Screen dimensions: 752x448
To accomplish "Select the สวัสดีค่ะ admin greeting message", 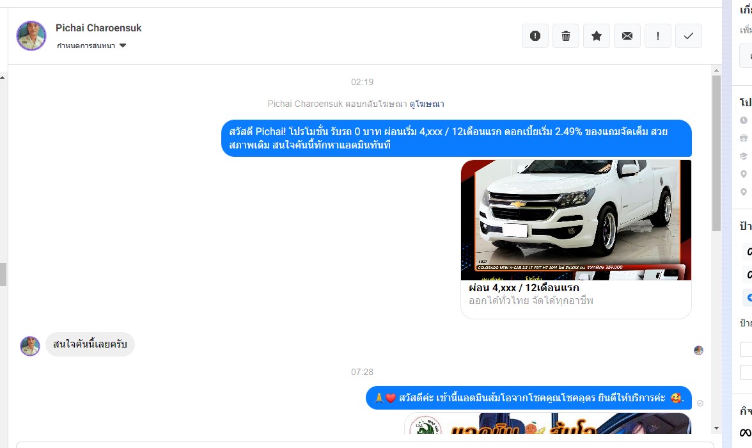I will [528, 397].
